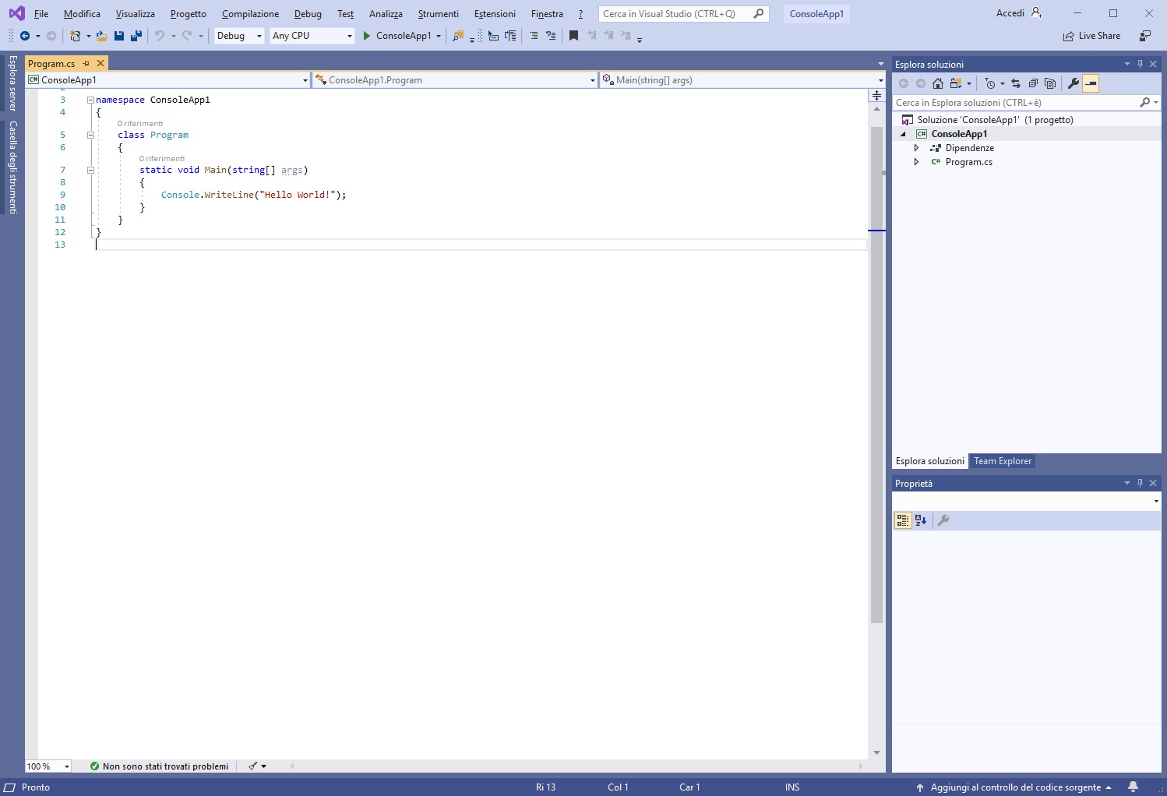Toggle the preview selected items button in Esplora soluzioni
The image size is (1167, 796).
pyautogui.click(x=1091, y=83)
